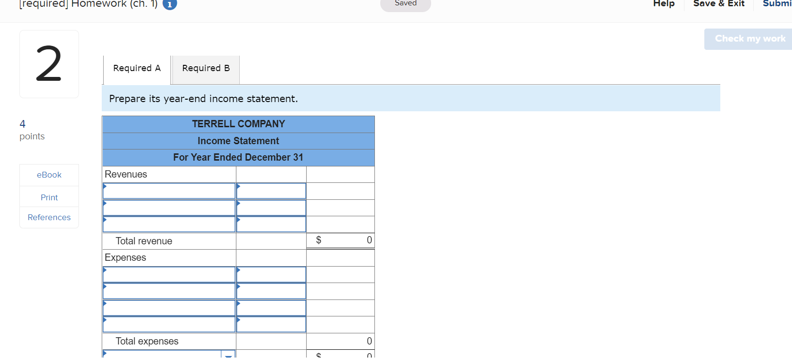Click the Print link
Image resolution: width=792 pixels, height=359 pixels.
tap(49, 197)
